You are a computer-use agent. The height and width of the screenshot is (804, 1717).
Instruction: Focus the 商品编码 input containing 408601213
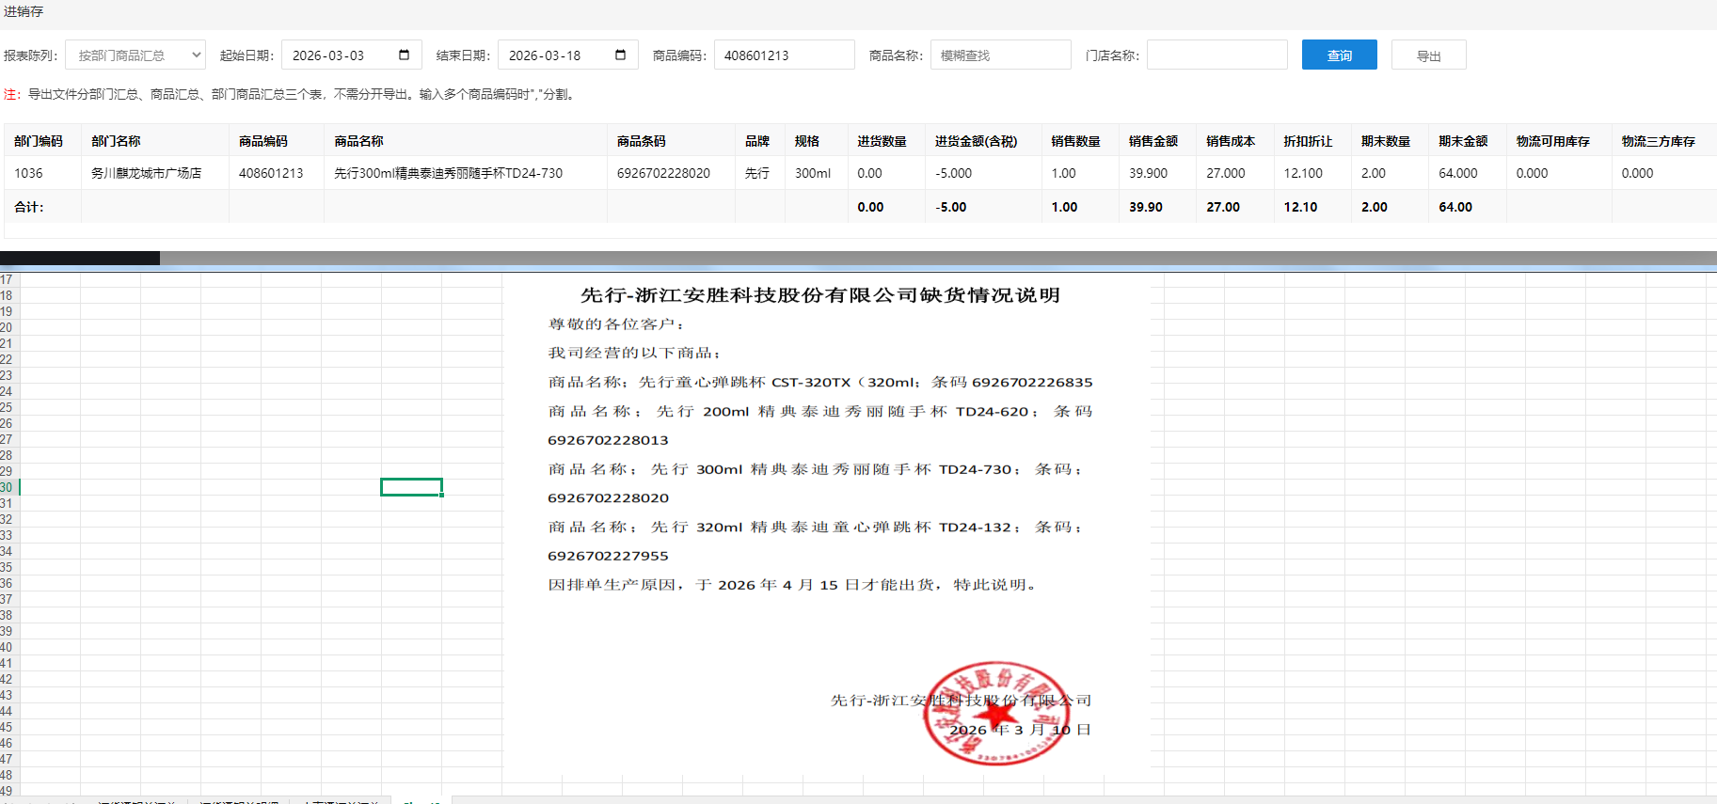(784, 55)
